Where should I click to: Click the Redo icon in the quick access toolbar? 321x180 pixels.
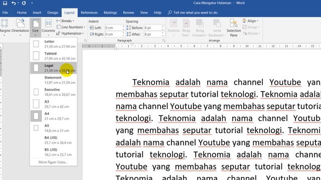pyautogui.click(x=24, y=3)
